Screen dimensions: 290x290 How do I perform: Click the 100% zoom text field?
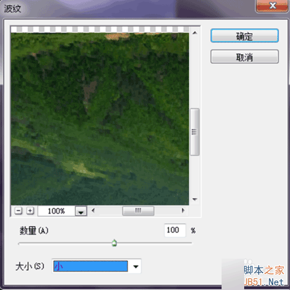click(x=56, y=211)
